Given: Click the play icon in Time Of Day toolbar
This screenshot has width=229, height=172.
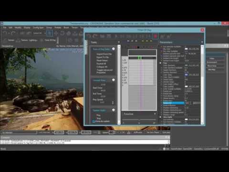Looking at the screenshot, I should (x=116, y=36).
